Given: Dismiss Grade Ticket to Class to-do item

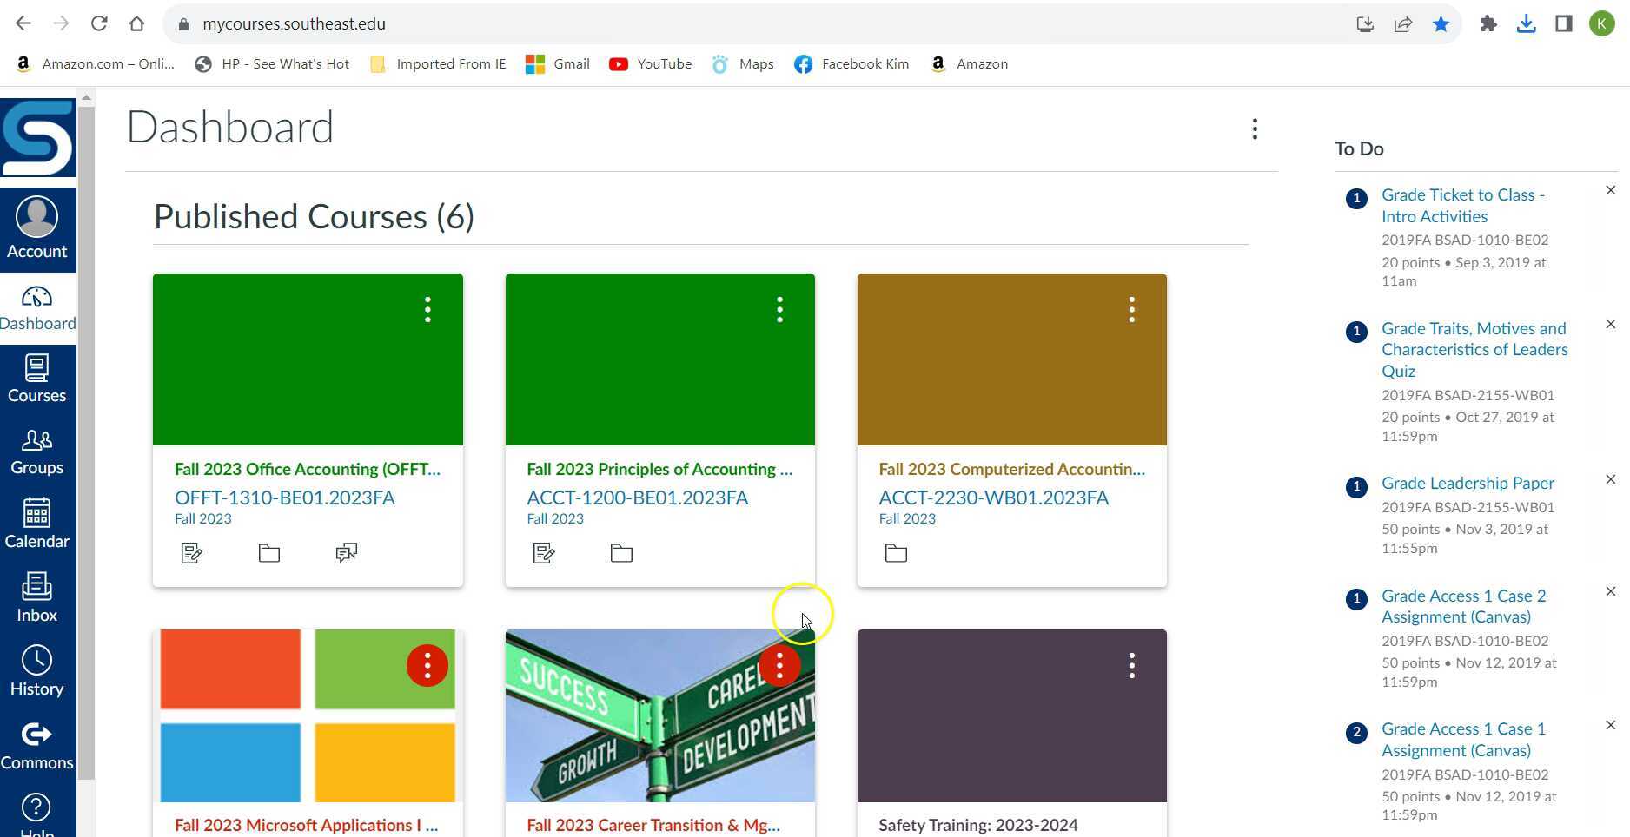Looking at the screenshot, I should pyautogui.click(x=1610, y=190).
